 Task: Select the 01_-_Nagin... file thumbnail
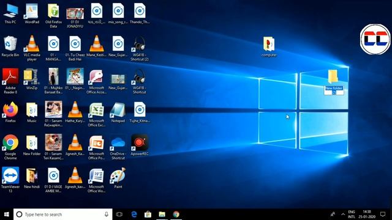click(x=75, y=79)
